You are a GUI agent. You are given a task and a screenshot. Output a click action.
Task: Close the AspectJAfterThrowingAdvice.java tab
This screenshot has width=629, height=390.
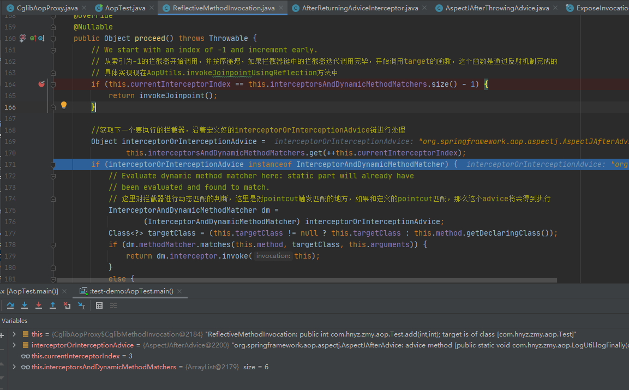pos(555,8)
